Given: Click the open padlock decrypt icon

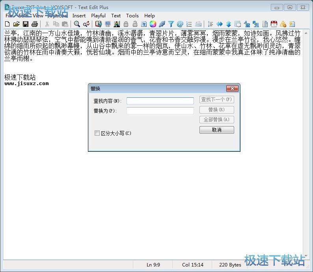Looking at the screenshot, I should coord(135,24).
